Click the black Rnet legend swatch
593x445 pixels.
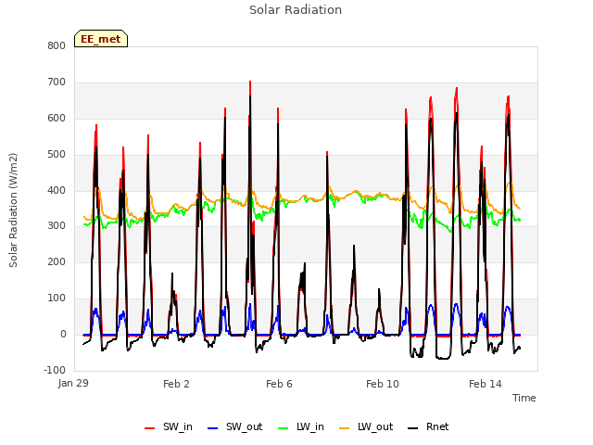point(413,428)
